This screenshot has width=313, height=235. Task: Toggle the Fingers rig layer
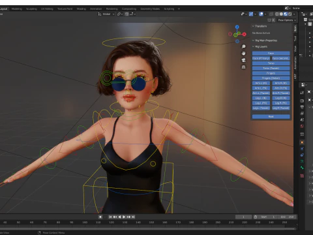[271, 73]
